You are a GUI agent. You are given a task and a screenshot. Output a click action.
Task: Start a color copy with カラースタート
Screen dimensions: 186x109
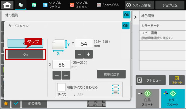(173, 98)
